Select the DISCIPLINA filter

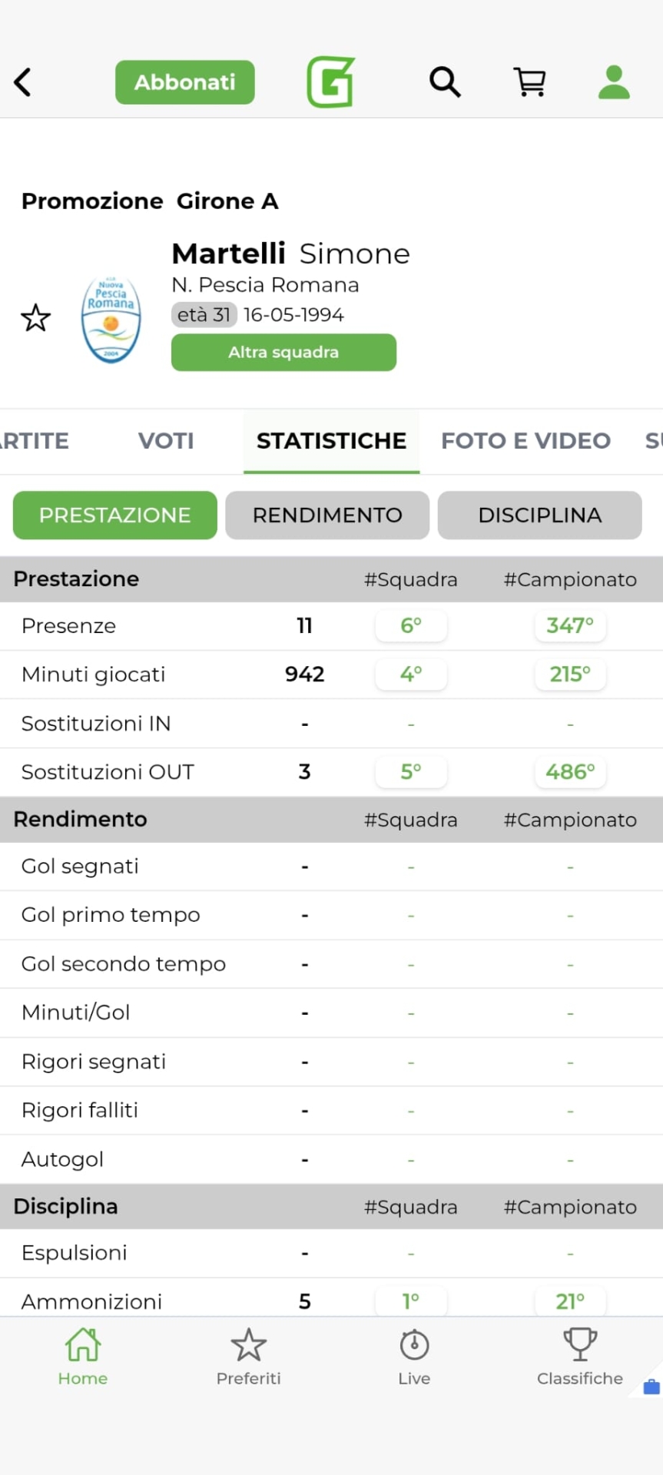click(x=539, y=515)
